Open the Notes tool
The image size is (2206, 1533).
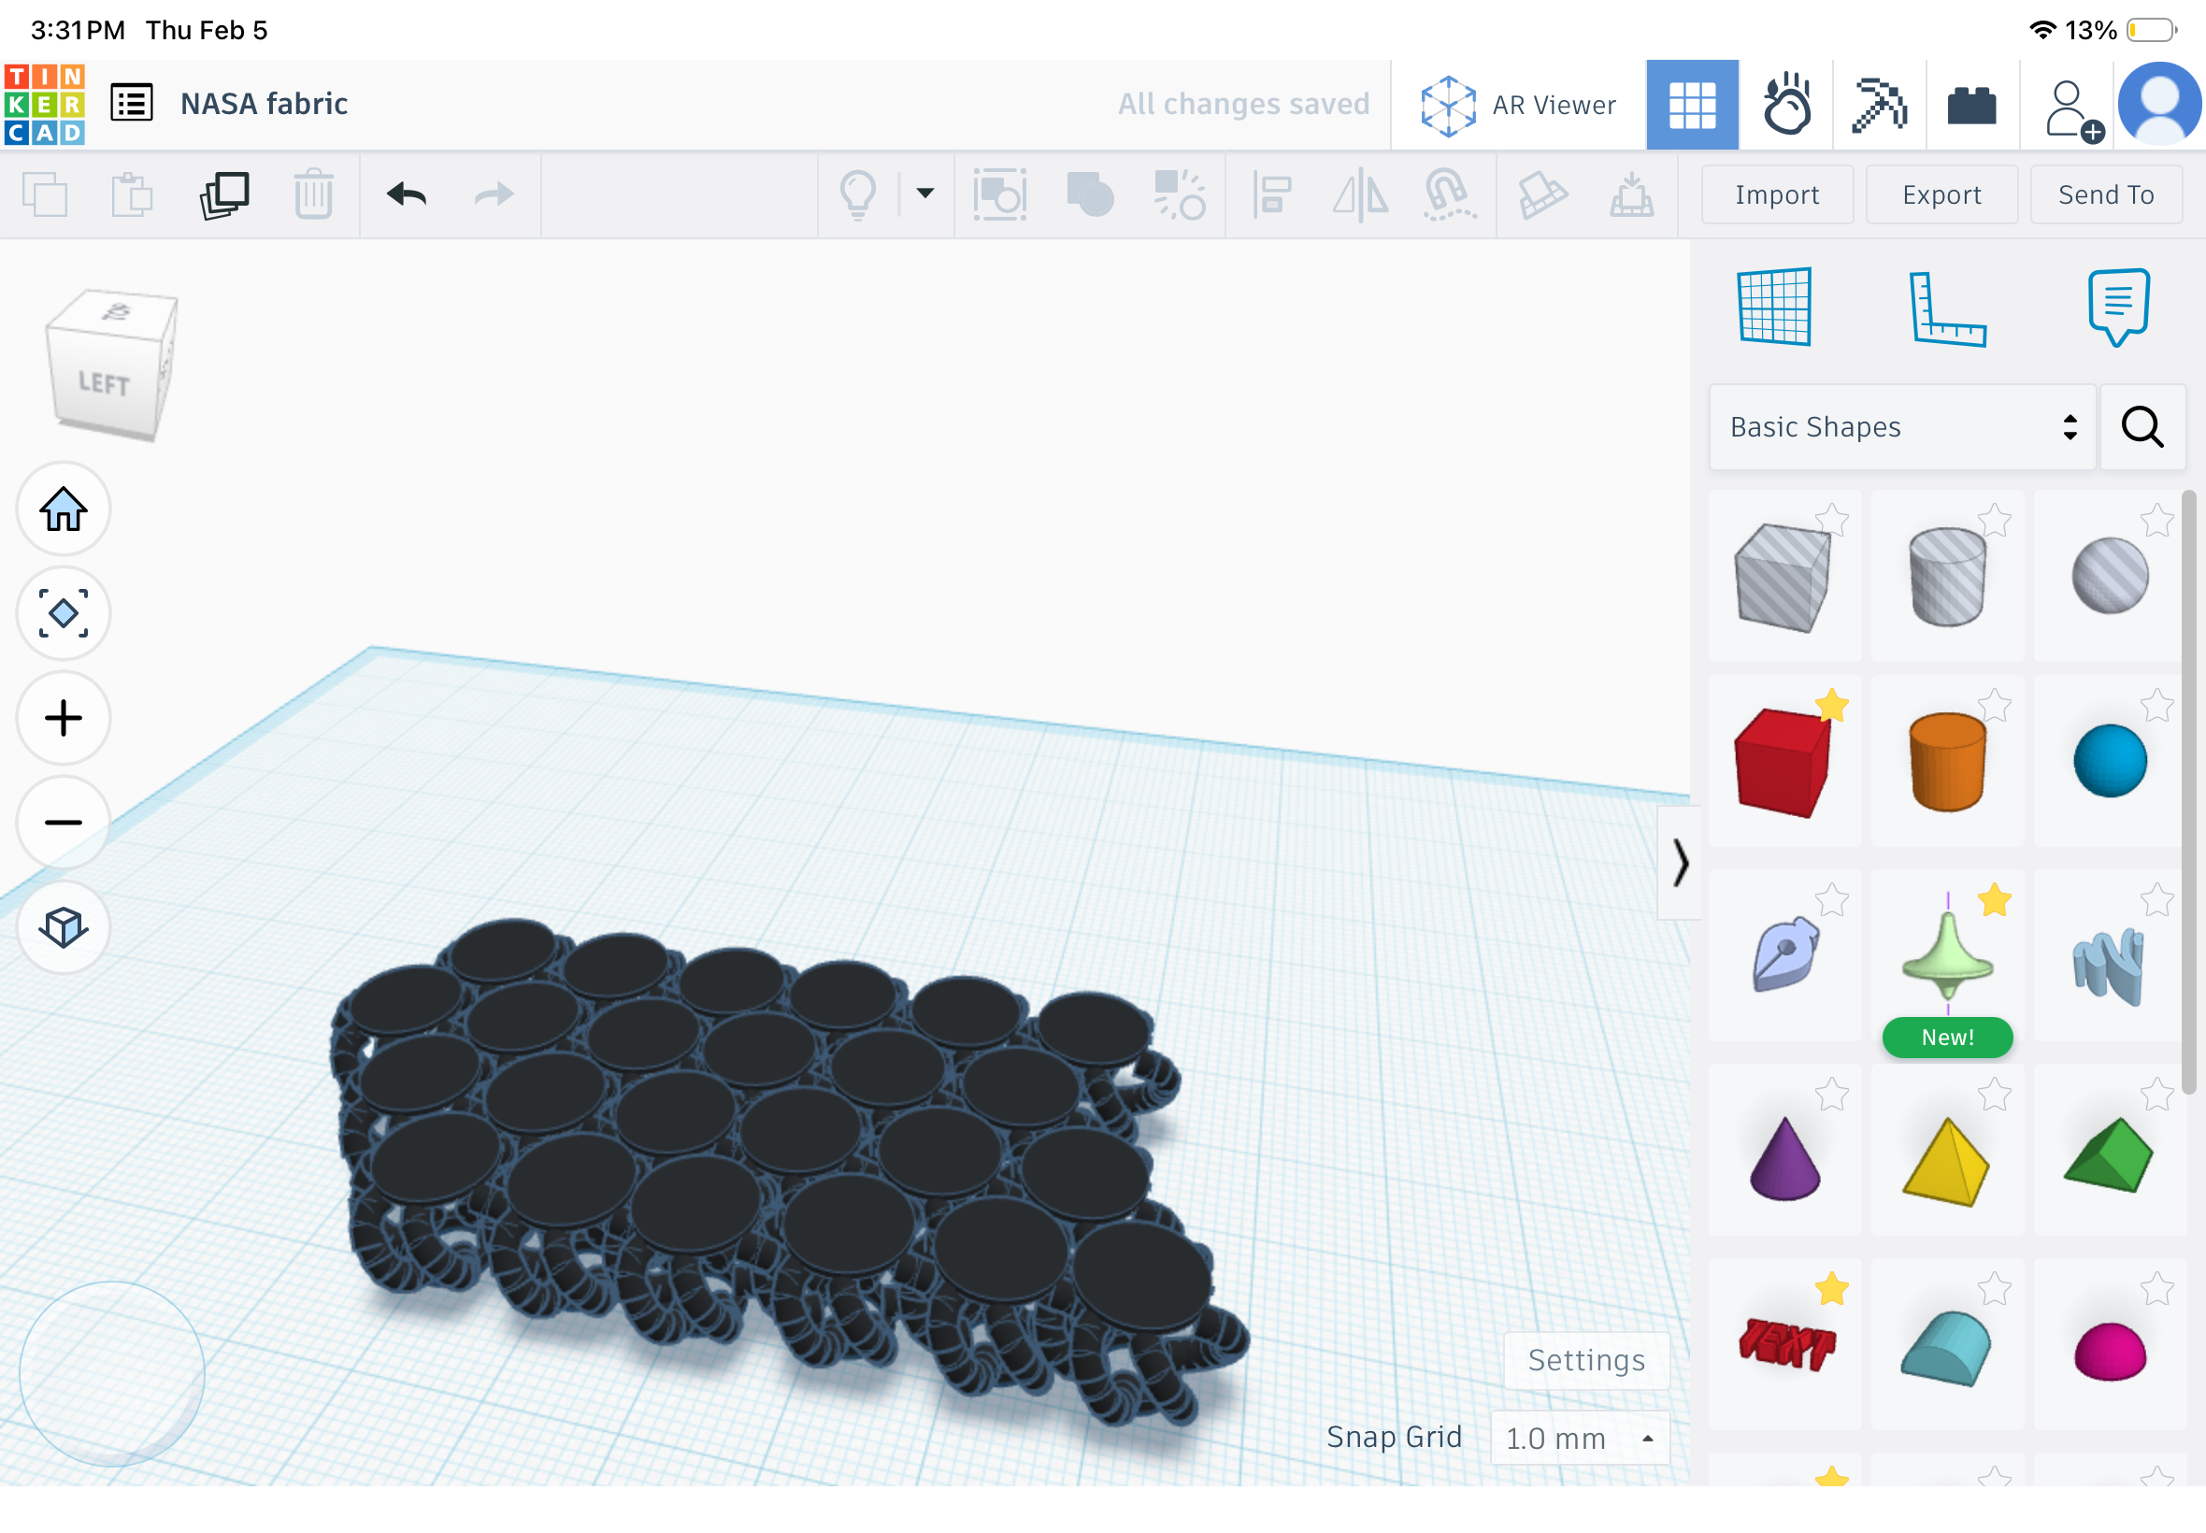pyautogui.click(x=2117, y=307)
